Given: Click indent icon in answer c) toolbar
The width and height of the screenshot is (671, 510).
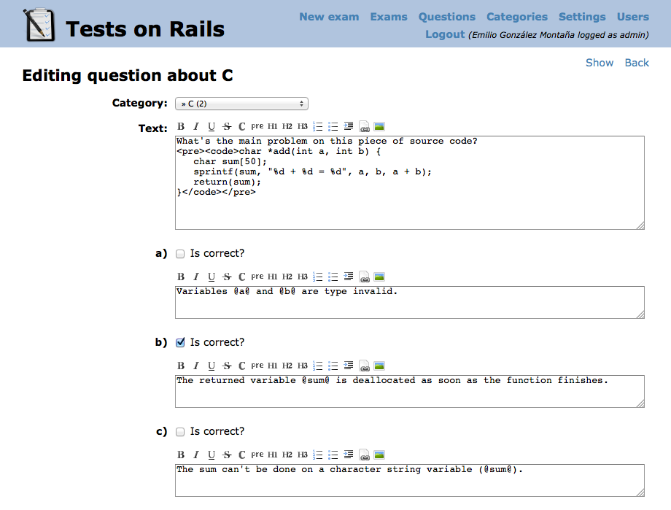Looking at the screenshot, I should point(349,455).
